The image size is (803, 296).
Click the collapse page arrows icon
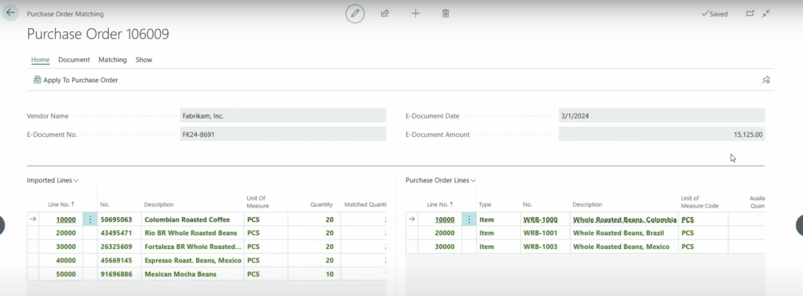[766, 14]
